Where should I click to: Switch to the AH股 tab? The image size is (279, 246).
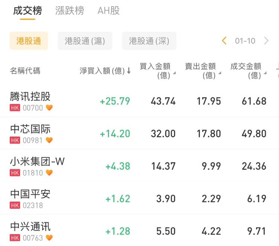(x=108, y=10)
